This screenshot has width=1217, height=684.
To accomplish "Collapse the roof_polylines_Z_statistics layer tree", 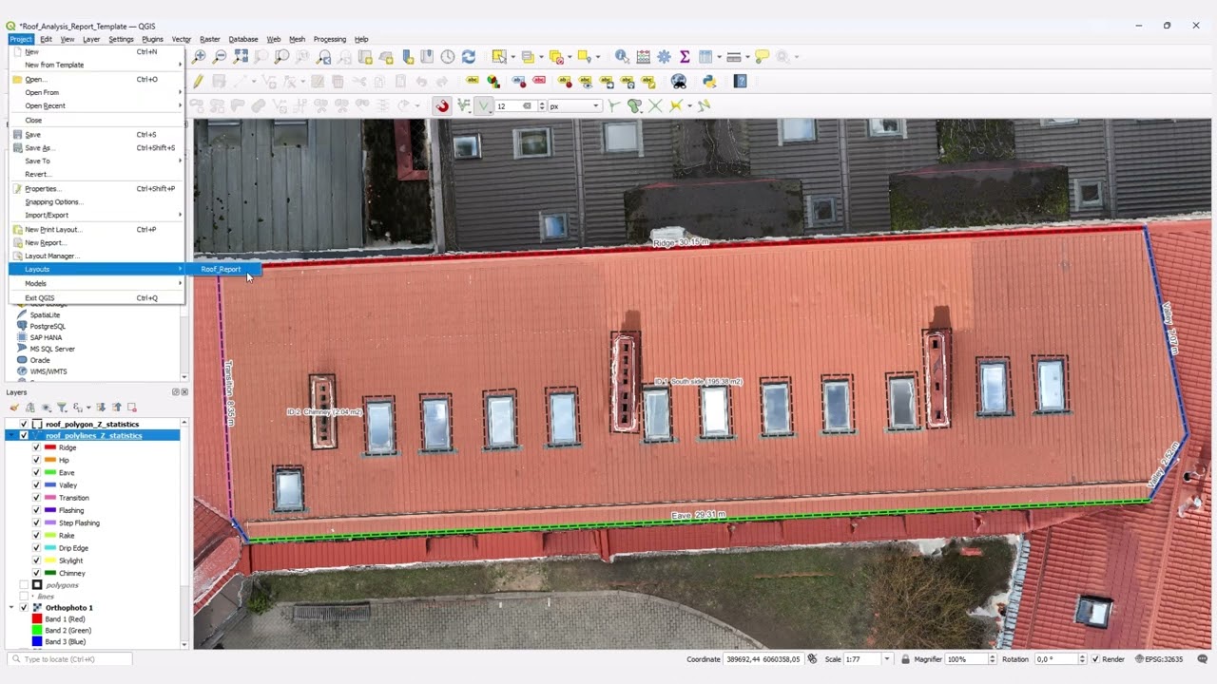I will [x=12, y=435].
